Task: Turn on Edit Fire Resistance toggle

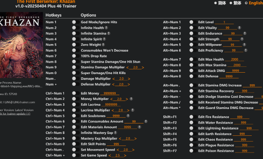Action: pos(191,117)
